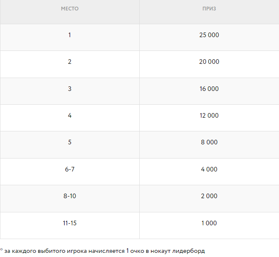Click the word 'лидерборд' in the footnote
The image size is (279, 257).
tap(189, 251)
